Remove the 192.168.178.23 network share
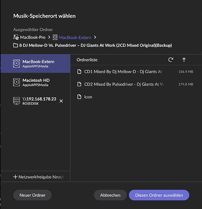The height and width of the screenshot is (209, 202). (61, 101)
